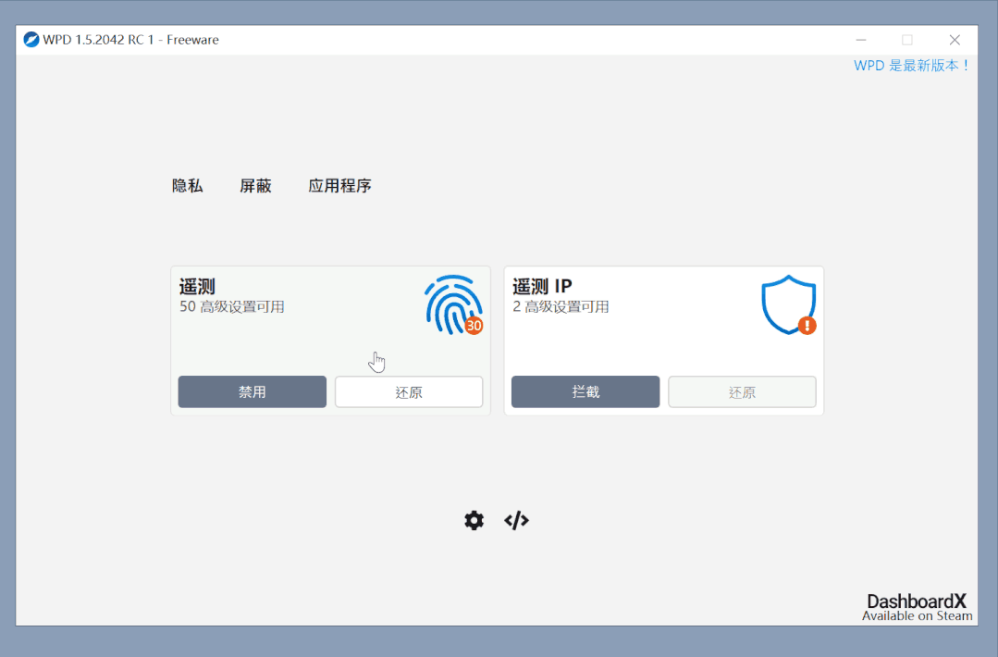Click the WPD 是最新版本 link

[911, 66]
